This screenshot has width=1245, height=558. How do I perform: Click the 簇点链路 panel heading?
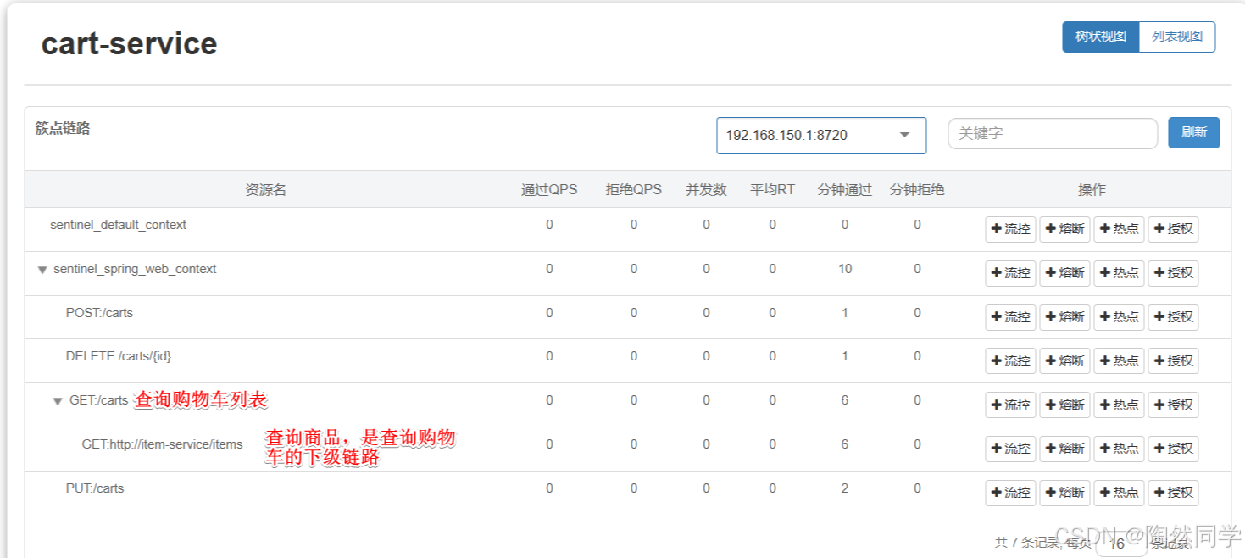click(x=63, y=129)
